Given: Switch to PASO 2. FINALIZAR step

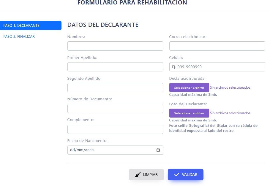Looking at the screenshot, I should [19, 37].
